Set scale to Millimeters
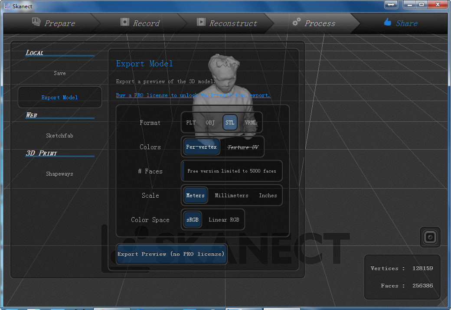Screen dimensions: 451x310 click(232, 196)
